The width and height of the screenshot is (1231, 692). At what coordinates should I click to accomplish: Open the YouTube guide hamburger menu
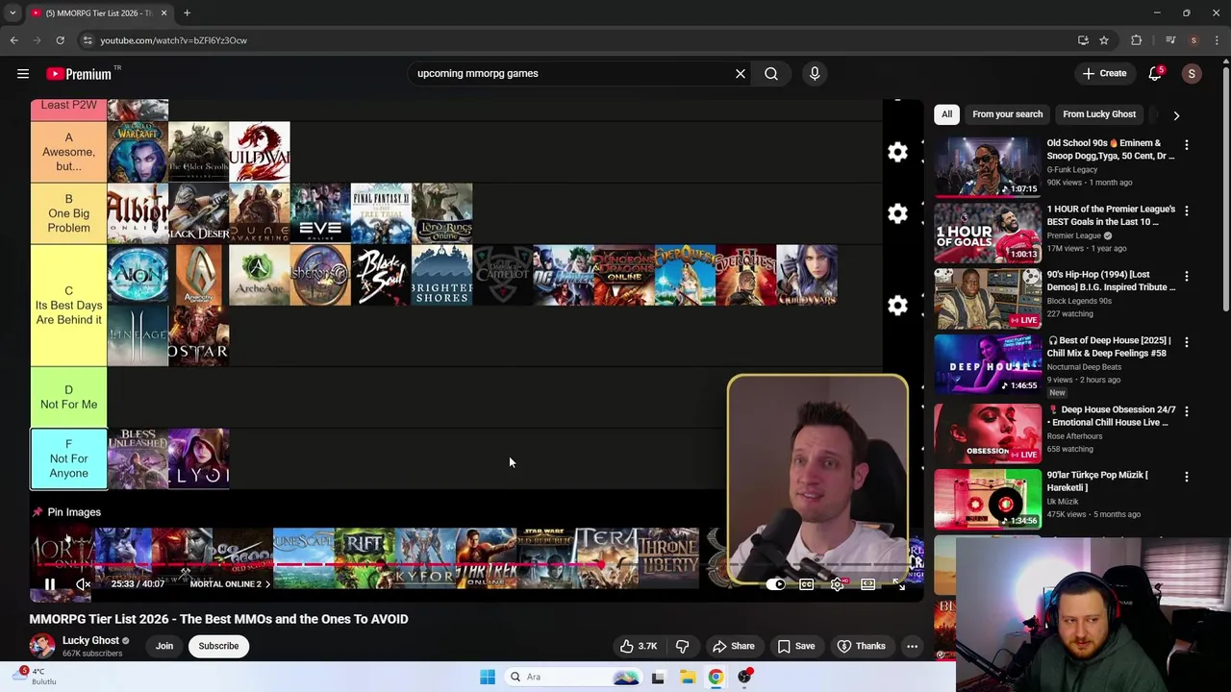tap(23, 73)
